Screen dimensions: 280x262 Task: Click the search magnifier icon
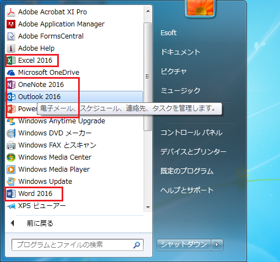tap(137, 245)
